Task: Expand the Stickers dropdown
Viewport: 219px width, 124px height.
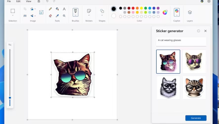Action: (x=89, y=16)
